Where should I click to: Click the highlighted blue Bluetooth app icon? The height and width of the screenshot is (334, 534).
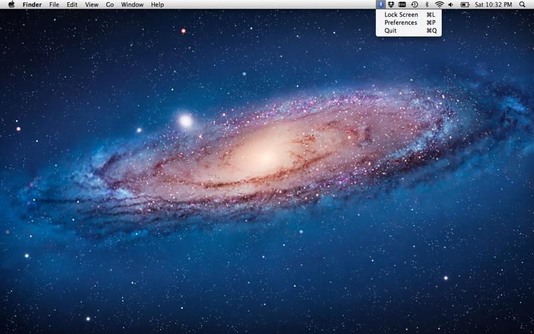(381, 5)
